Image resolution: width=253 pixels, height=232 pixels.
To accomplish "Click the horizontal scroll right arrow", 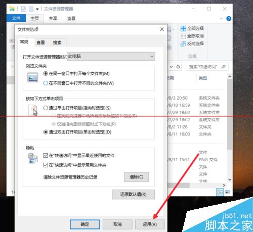I will [224, 185].
